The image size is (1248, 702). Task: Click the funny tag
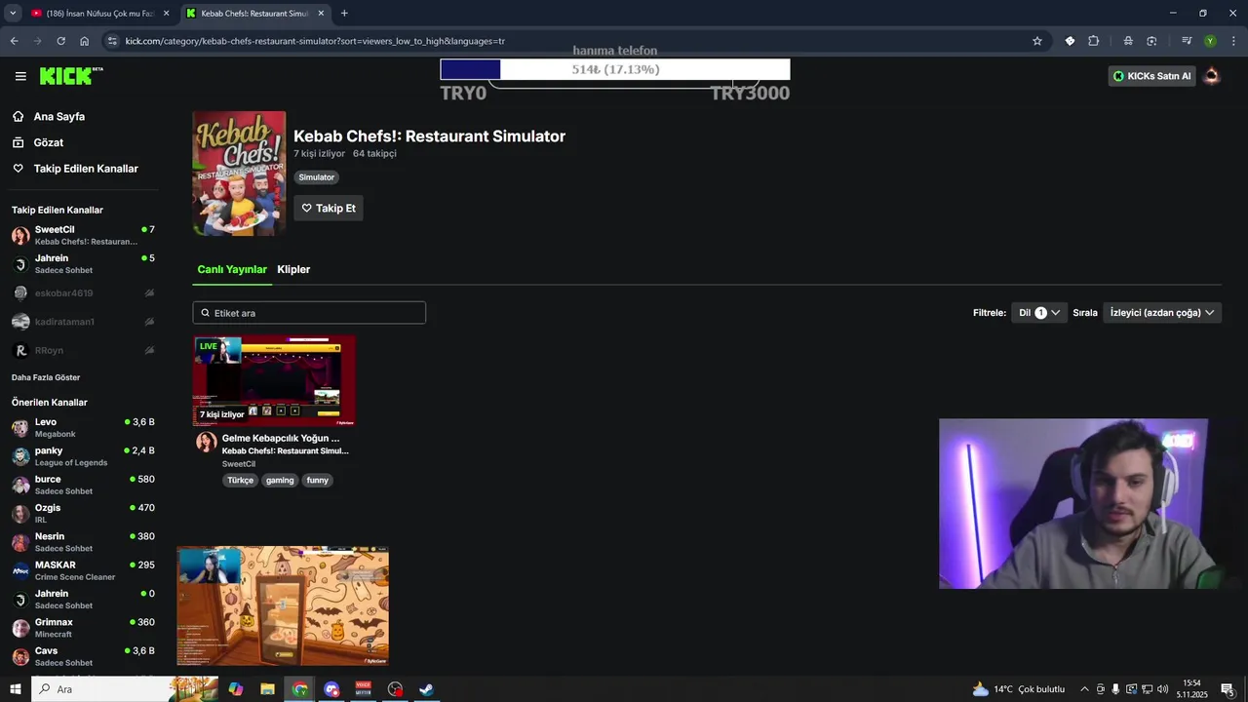click(318, 480)
